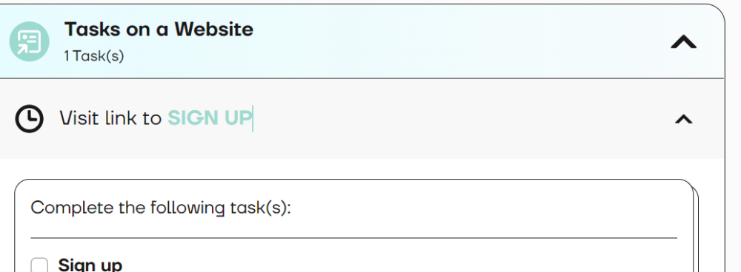
Task: Open the teal SIGN UP link
Action: click(210, 118)
